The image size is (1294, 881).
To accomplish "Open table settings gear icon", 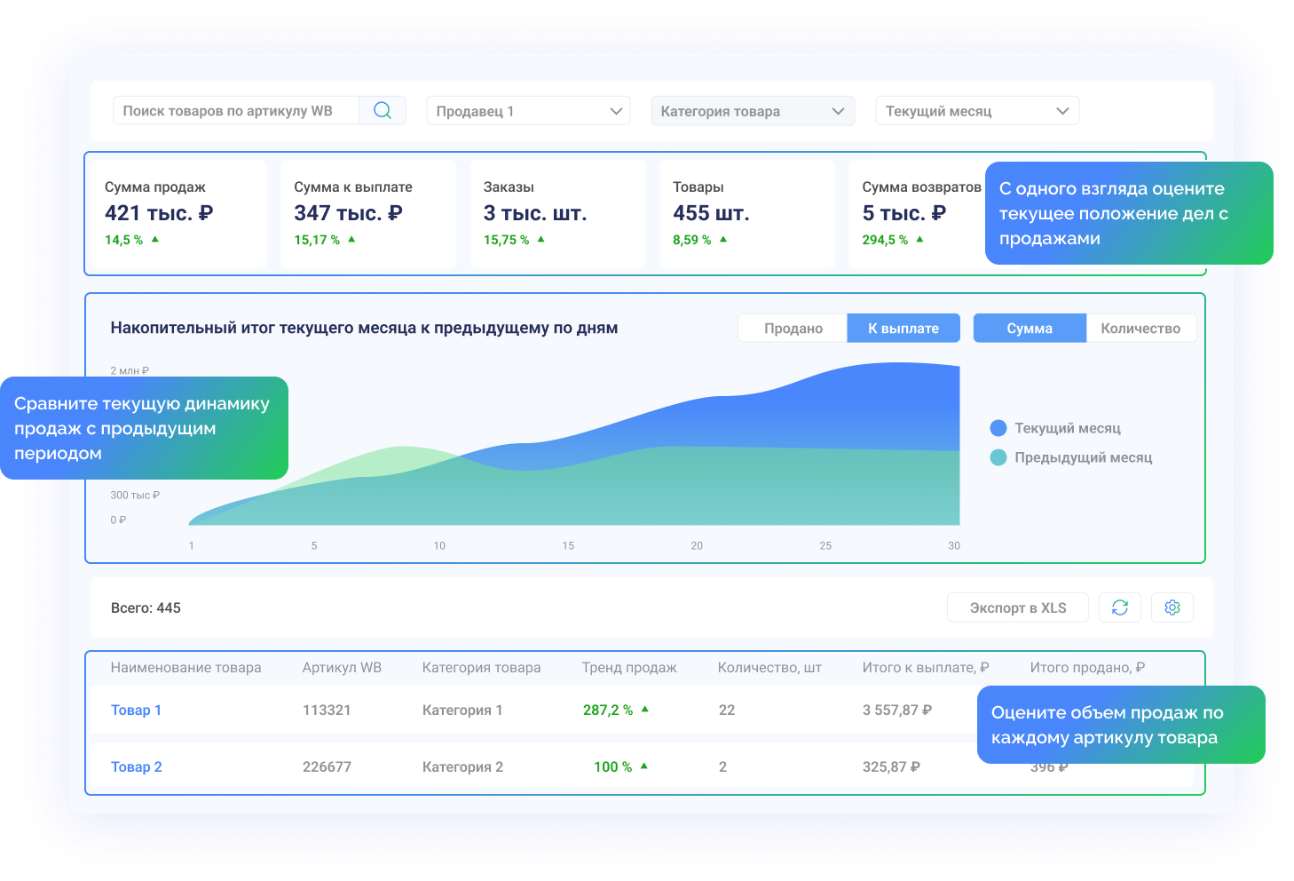I will pos(1172,607).
